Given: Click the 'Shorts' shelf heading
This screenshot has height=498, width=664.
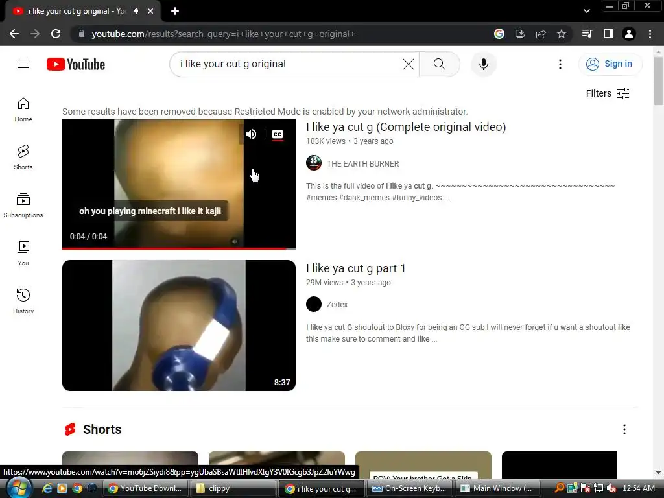Looking at the screenshot, I should point(102,429).
